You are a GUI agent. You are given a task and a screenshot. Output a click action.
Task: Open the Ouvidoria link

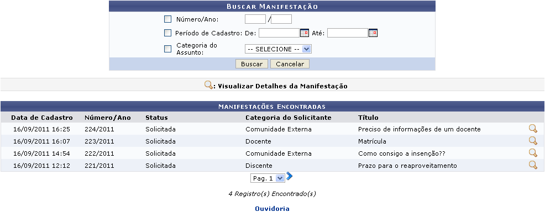pos(272,209)
